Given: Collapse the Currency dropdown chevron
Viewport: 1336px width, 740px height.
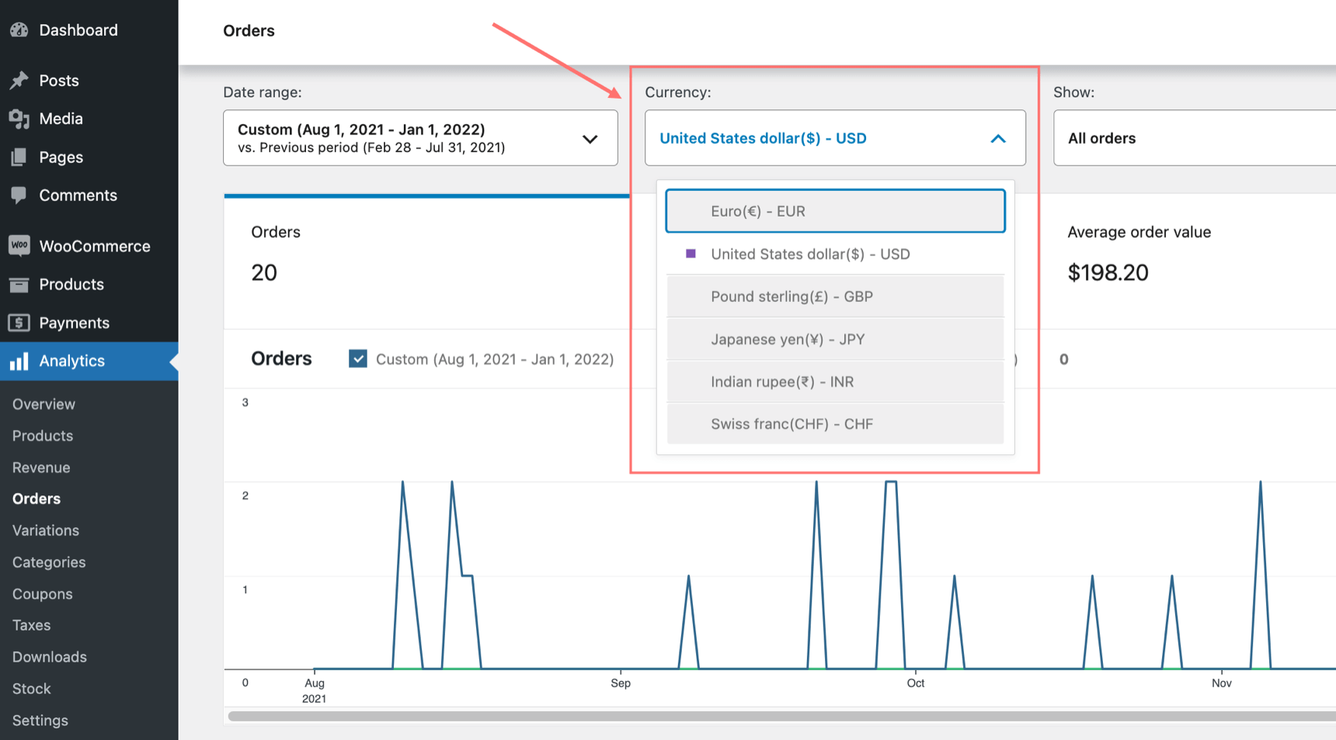Looking at the screenshot, I should click(998, 138).
